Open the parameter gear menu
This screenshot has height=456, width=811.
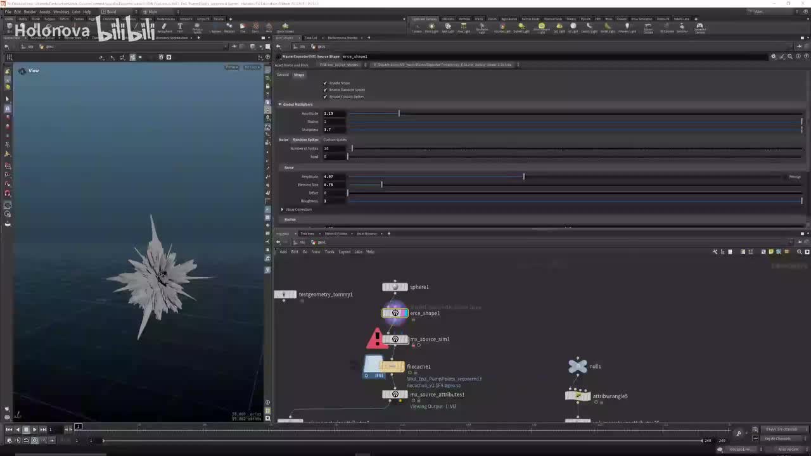[x=773, y=56]
